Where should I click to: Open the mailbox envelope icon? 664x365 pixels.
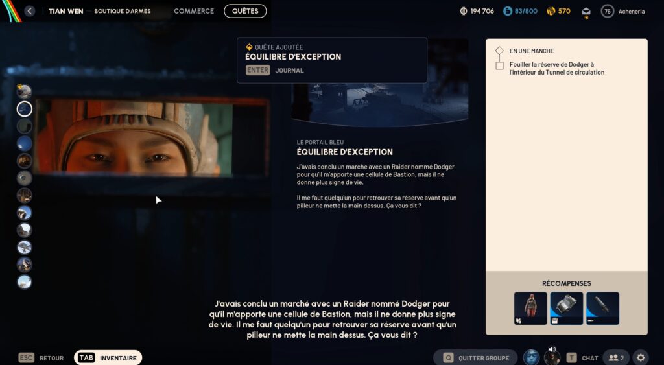pos(586,11)
